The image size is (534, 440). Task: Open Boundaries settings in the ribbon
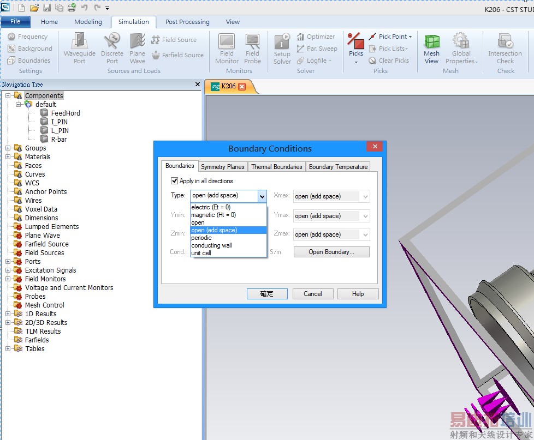click(28, 61)
